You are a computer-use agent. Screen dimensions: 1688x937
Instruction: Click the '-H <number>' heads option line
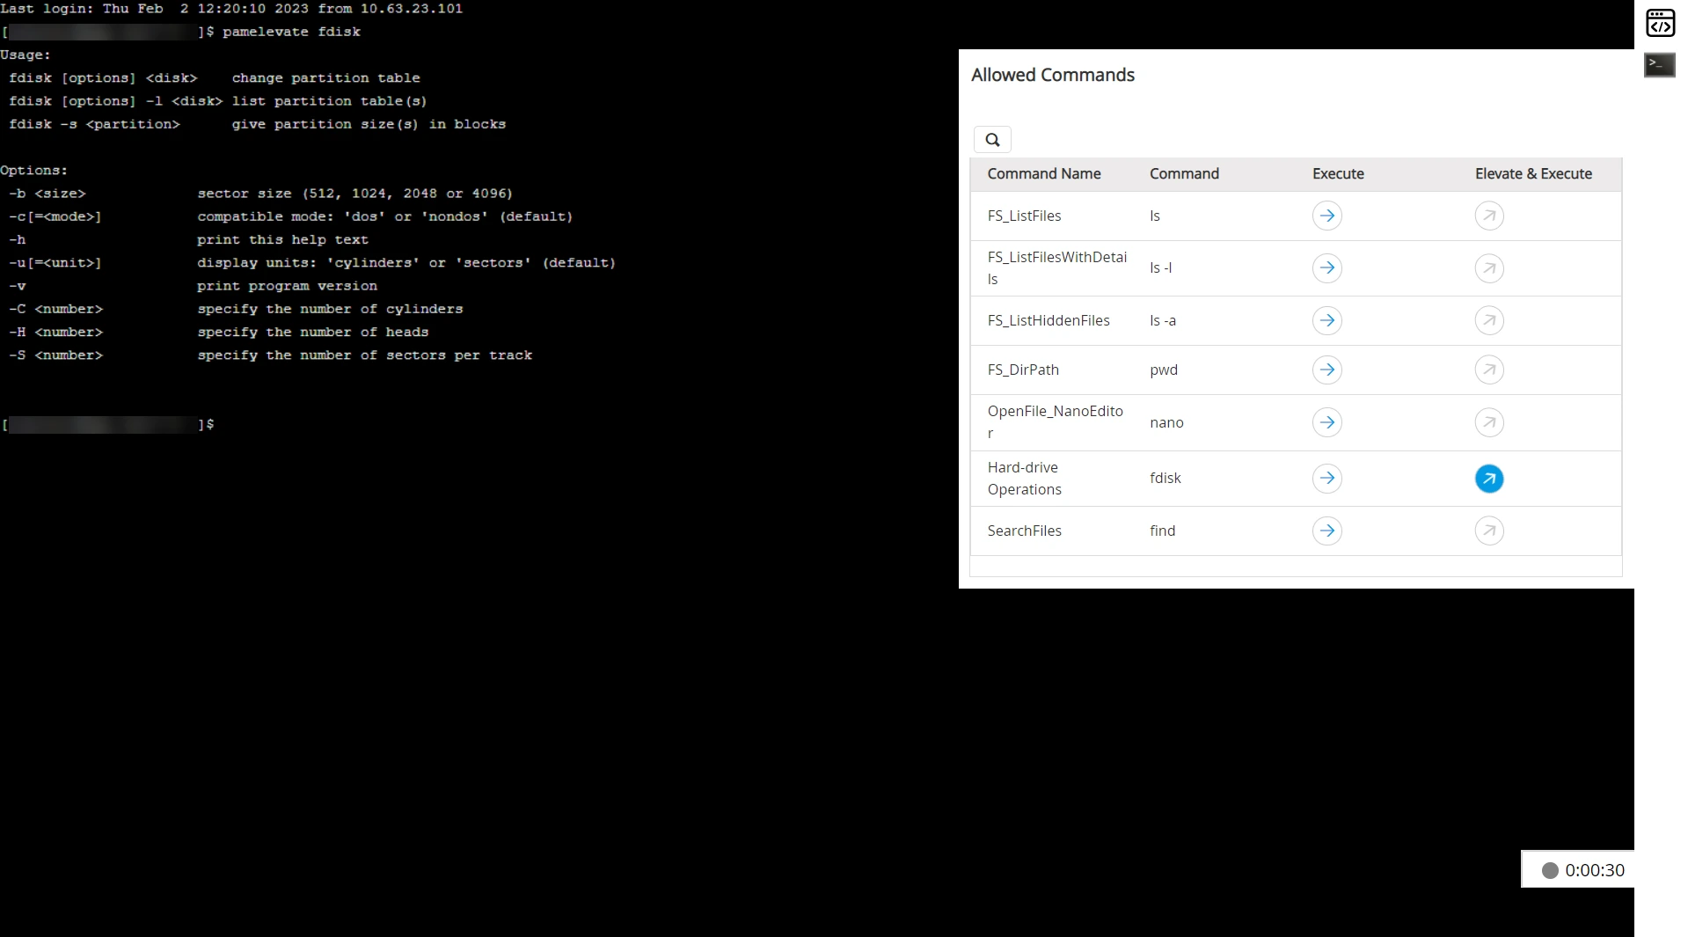click(218, 333)
